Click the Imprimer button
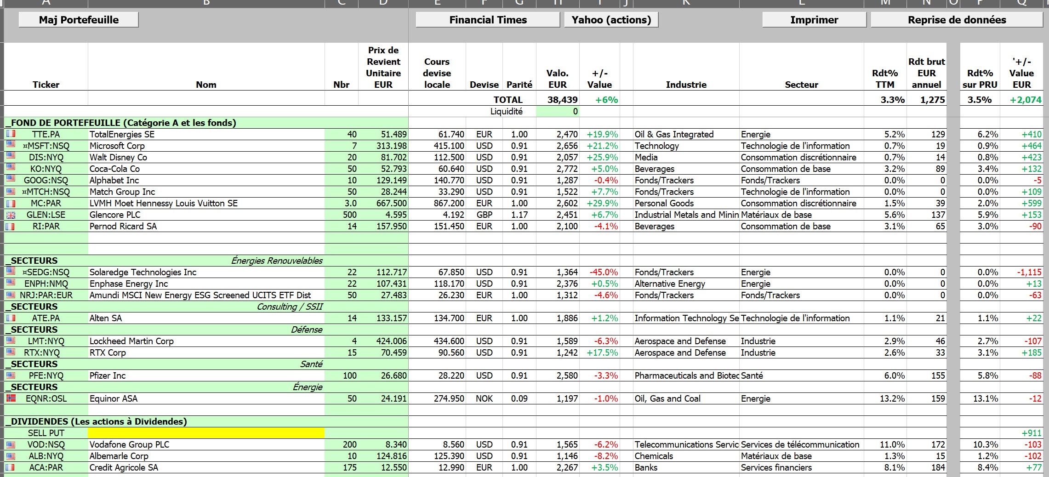This screenshot has height=477, width=1049. [814, 20]
